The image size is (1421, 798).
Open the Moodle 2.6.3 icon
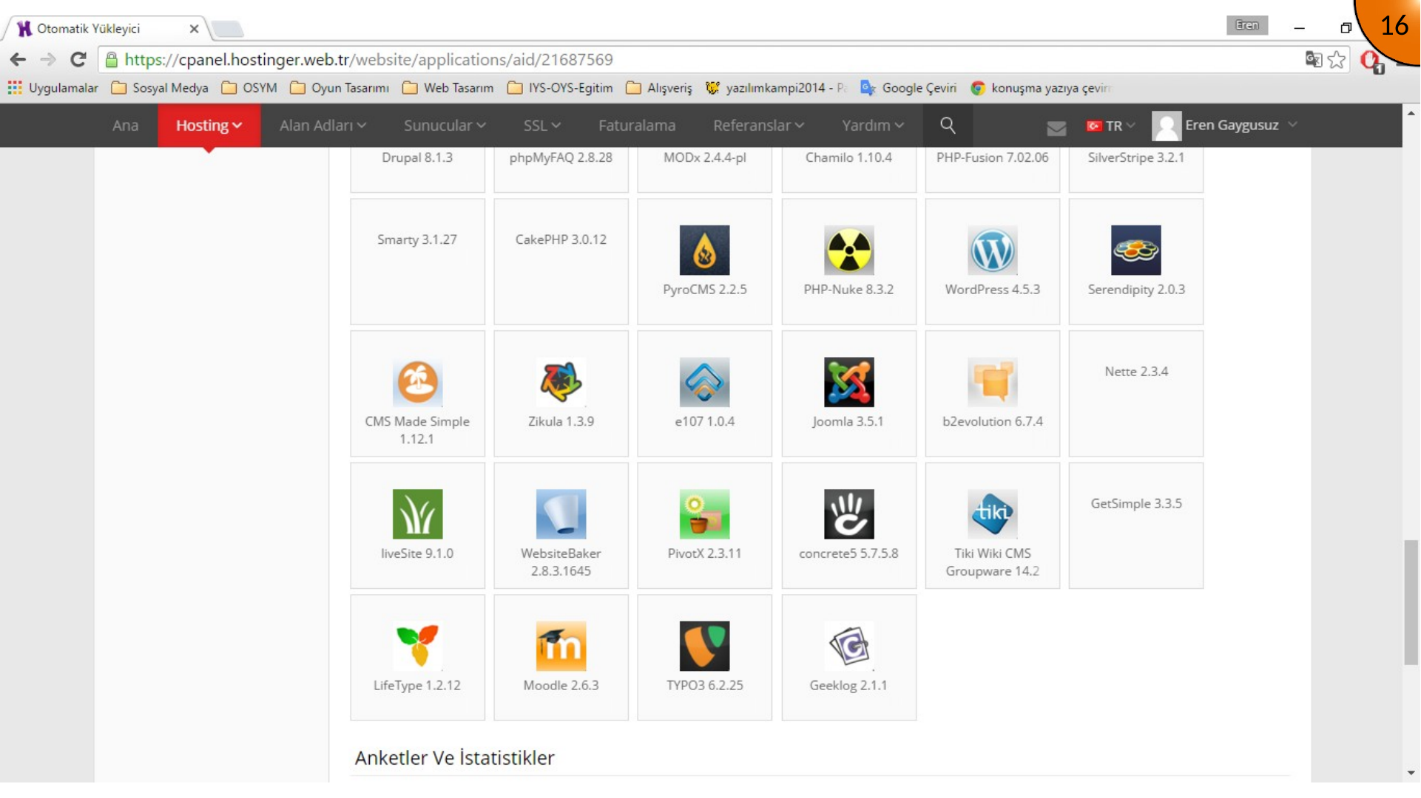pos(561,646)
